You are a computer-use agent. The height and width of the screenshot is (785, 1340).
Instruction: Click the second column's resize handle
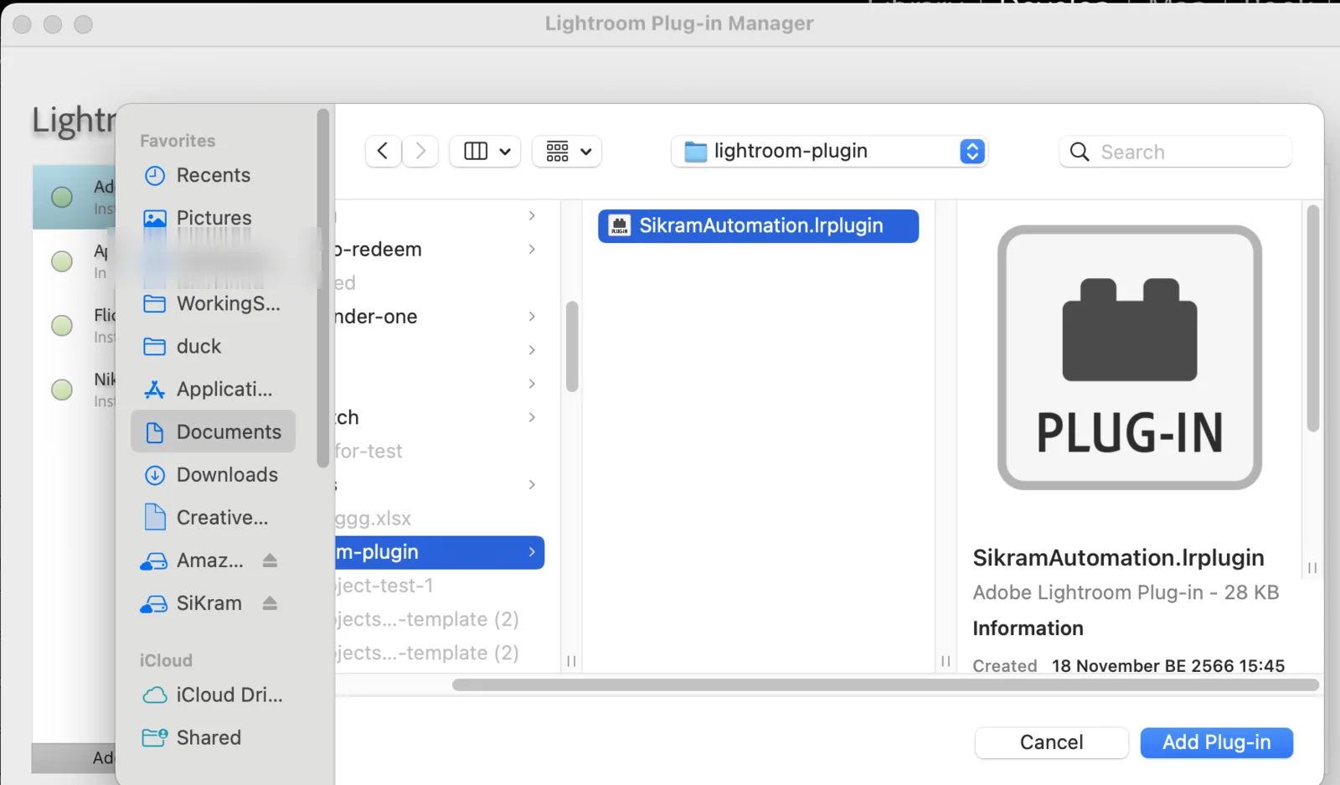946,661
